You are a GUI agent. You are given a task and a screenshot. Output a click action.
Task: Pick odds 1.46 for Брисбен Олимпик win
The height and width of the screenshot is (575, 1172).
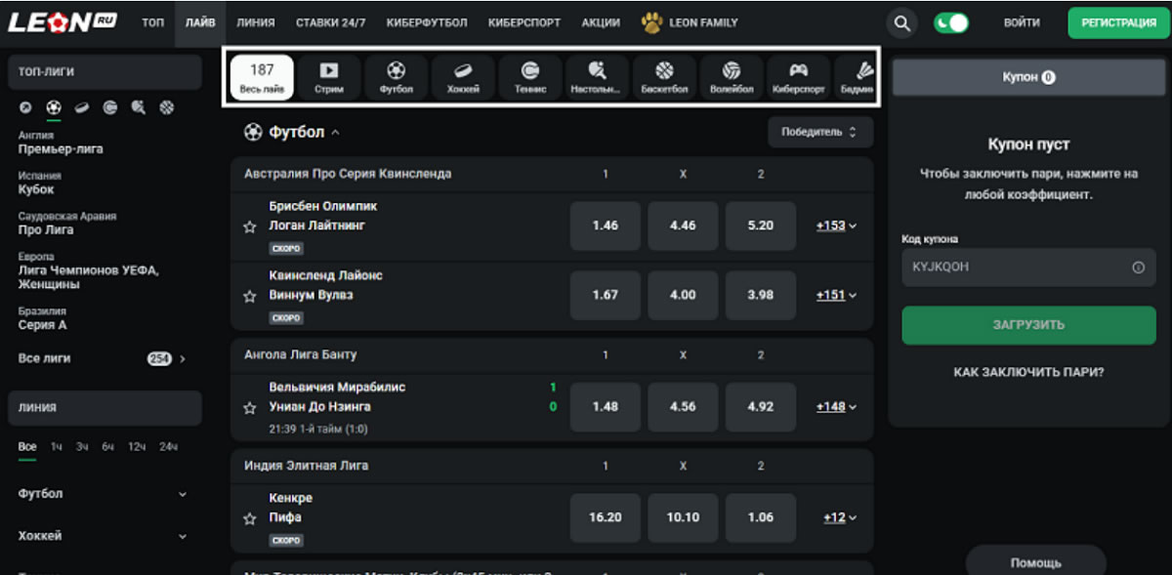click(605, 226)
